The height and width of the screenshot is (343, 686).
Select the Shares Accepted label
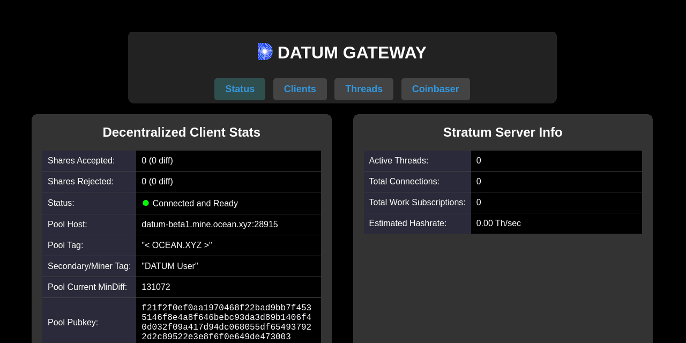point(81,161)
